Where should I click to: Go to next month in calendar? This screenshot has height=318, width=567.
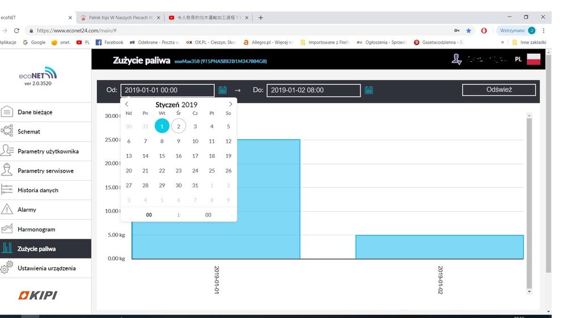click(230, 104)
